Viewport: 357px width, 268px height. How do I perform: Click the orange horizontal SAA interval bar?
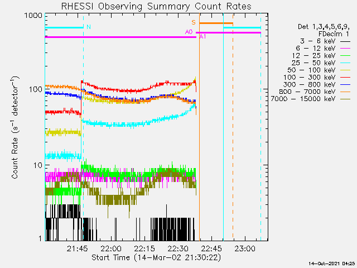tap(216, 23)
